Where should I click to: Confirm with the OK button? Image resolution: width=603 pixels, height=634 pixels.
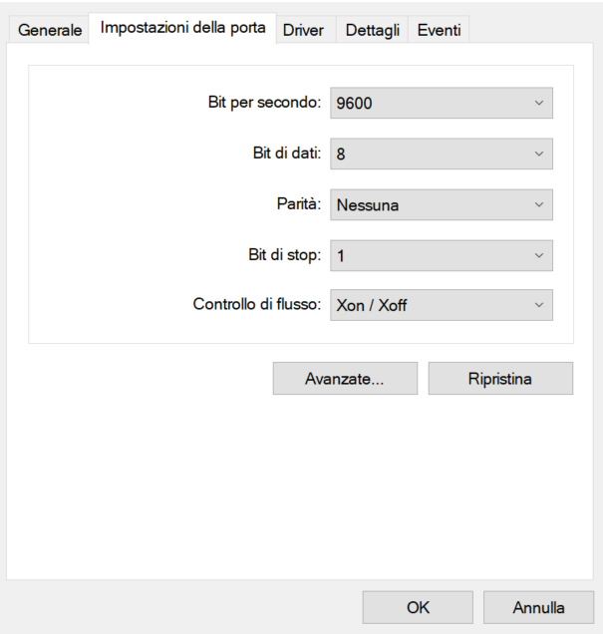[x=418, y=607]
